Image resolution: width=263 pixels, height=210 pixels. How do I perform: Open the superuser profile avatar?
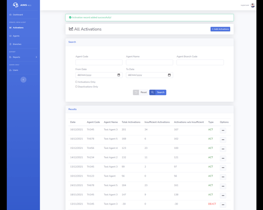[x=253, y=5]
